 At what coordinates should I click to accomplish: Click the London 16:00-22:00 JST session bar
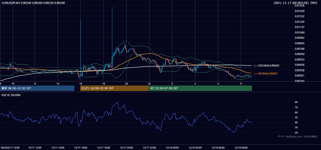click(x=115, y=88)
